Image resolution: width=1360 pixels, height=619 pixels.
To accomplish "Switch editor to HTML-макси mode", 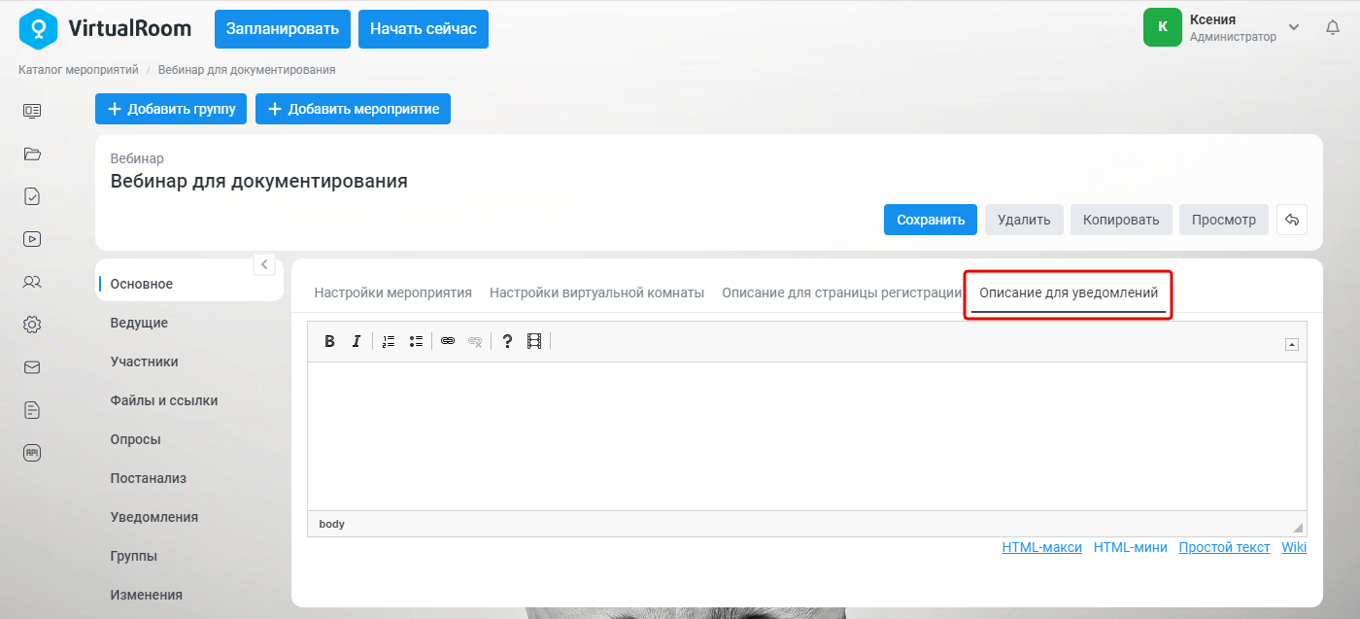I will coord(1041,547).
